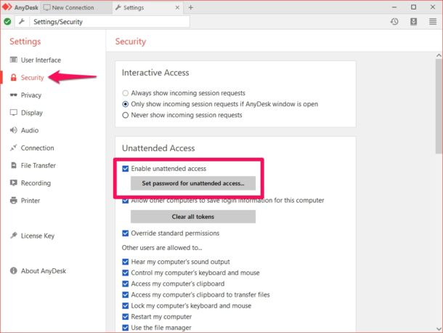Open Connection settings page
This screenshot has height=333, width=443.
pos(37,148)
